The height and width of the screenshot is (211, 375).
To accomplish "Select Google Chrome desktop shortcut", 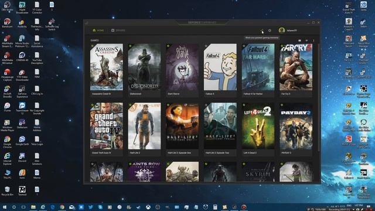I will [x=7, y=142].
